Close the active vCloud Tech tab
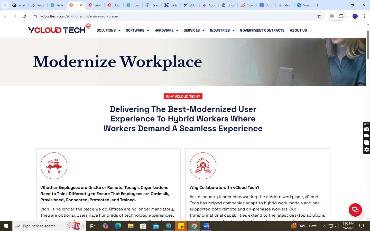This screenshot has width=370, height=231. point(81,5)
